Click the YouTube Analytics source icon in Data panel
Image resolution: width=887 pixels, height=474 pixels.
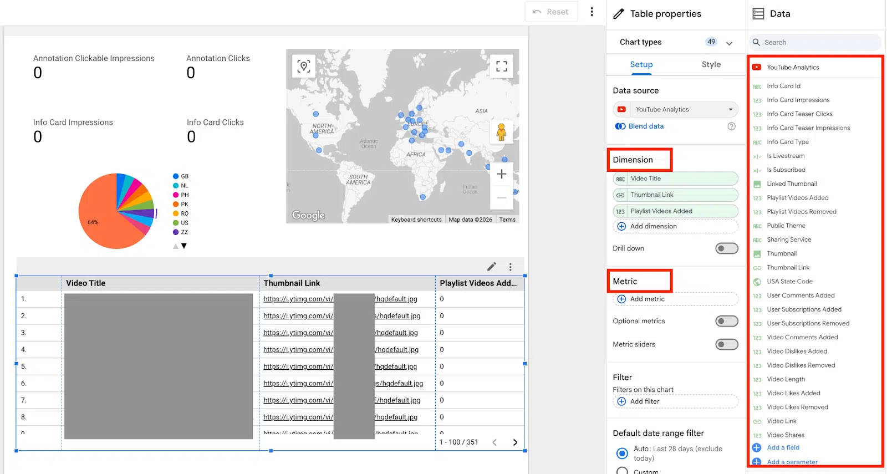pos(757,67)
